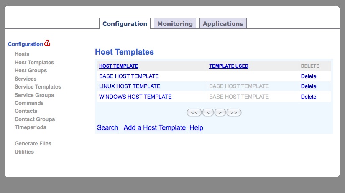This screenshot has width=345, height=193.
Task: Open BASE HOST TEMPLATE link
Action: click(129, 76)
